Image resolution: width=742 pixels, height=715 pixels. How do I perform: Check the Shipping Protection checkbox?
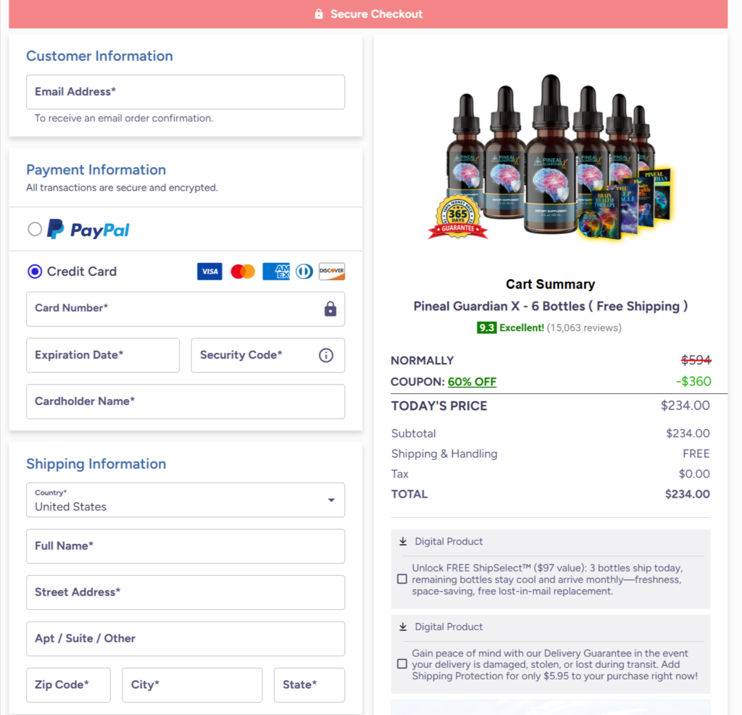tap(402, 664)
